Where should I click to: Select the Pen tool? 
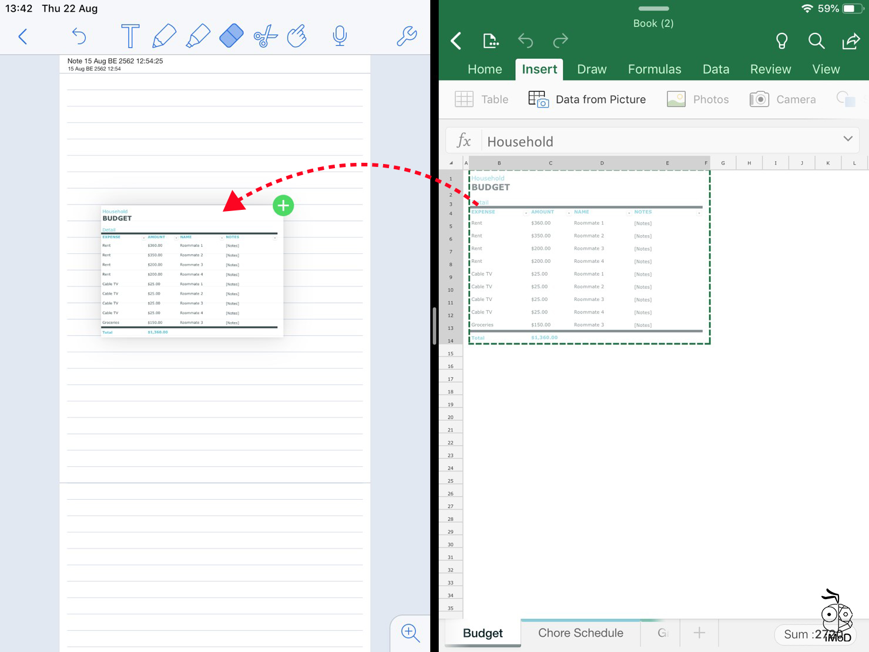pyautogui.click(x=165, y=36)
